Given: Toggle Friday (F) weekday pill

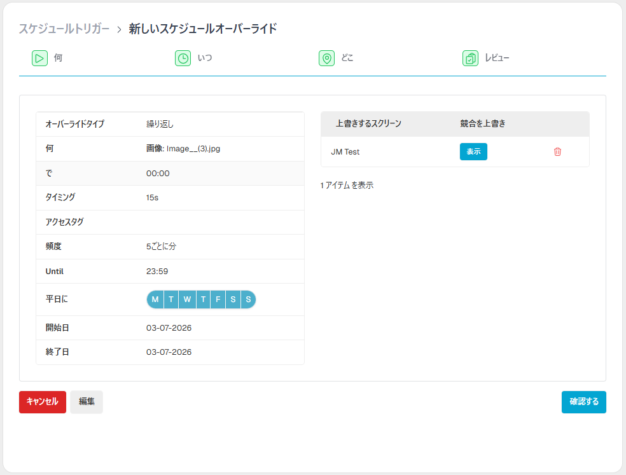Looking at the screenshot, I should pyautogui.click(x=218, y=299).
